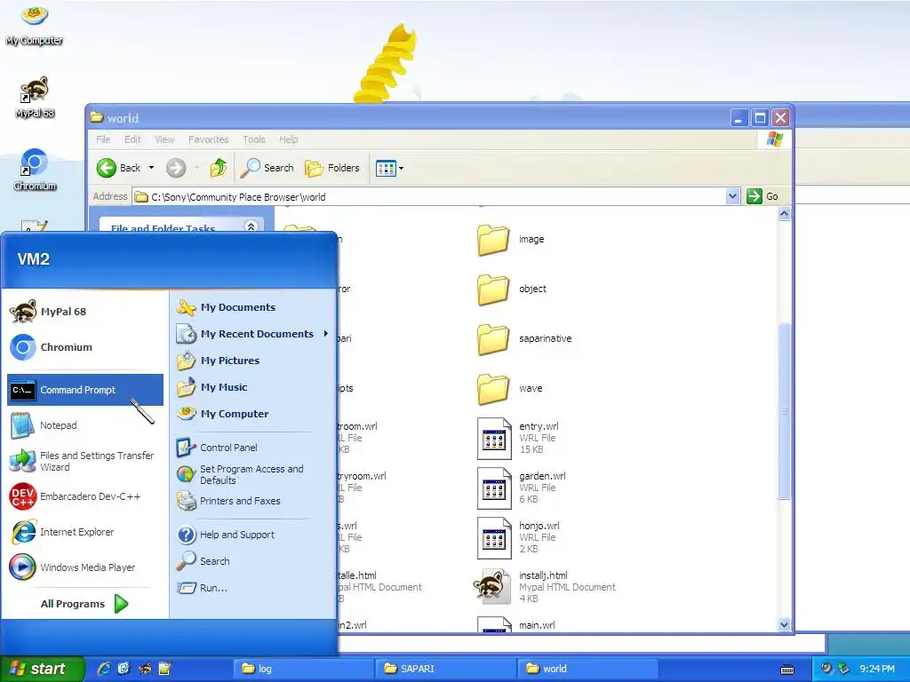Click Internet Explorer quick launch icon
This screenshot has height=682, width=910.
coord(104,669)
